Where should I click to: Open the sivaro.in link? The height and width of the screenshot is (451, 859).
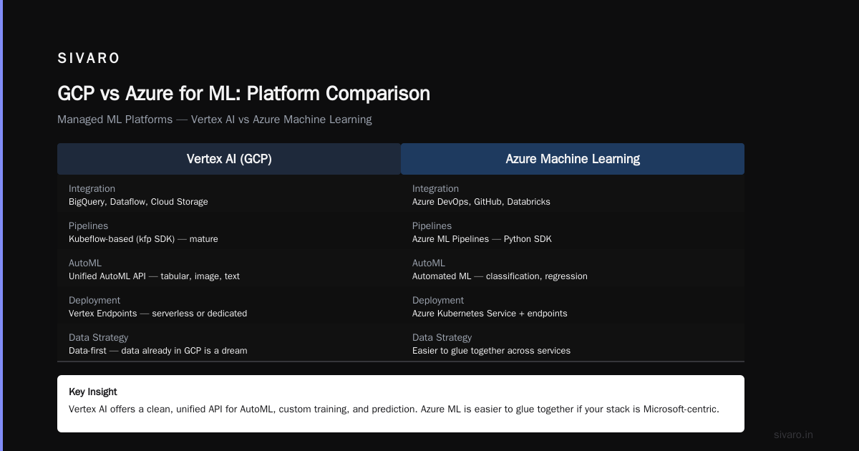pyautogui.click(x=793, y=435)
